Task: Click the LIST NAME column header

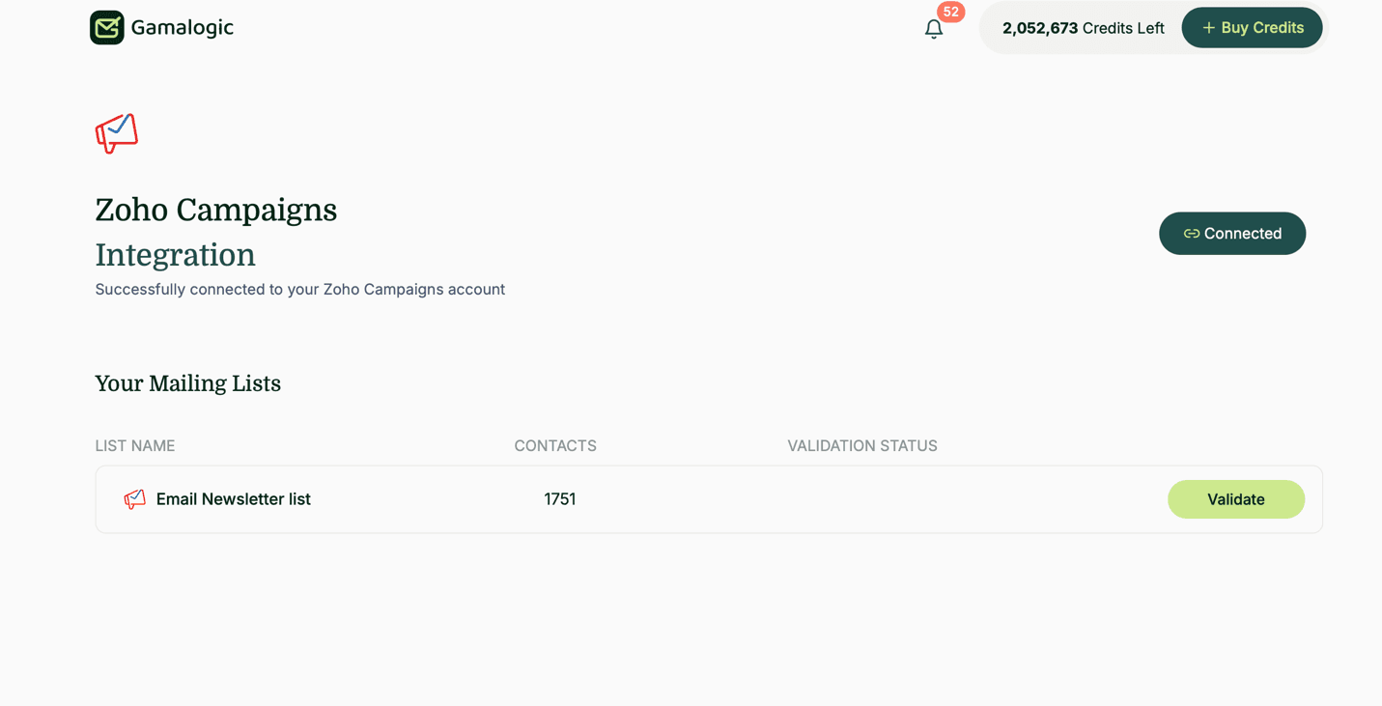Action: tap(135, 445)
